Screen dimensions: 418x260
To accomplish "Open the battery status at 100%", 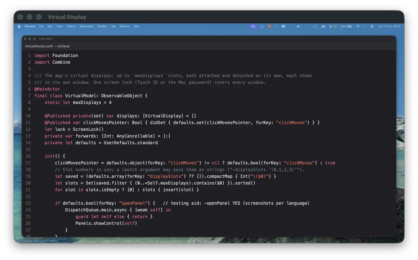I will [346, 26].
